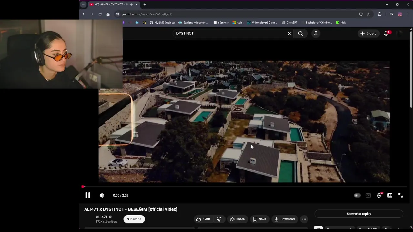
Task: Open the Share dialog
Action: [237, 219]
